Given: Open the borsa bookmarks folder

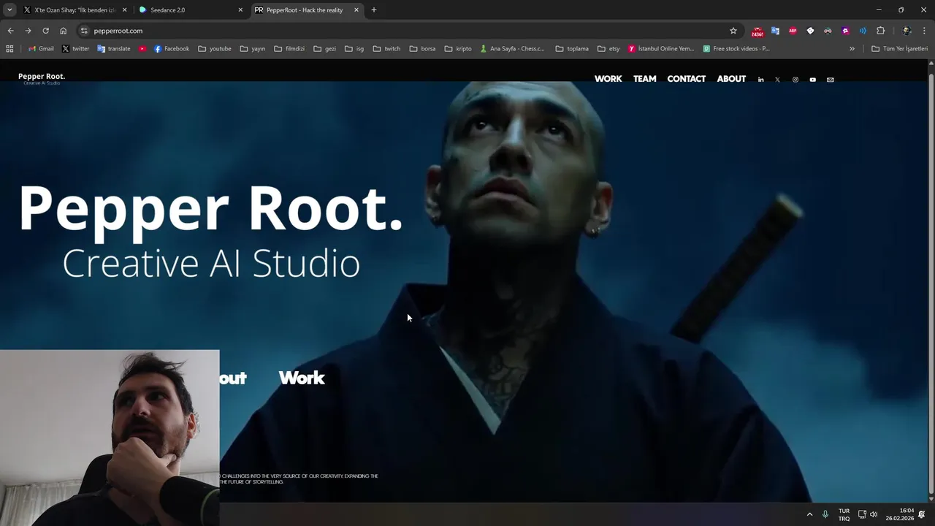Looking at the screenshot, I should 423,49.
